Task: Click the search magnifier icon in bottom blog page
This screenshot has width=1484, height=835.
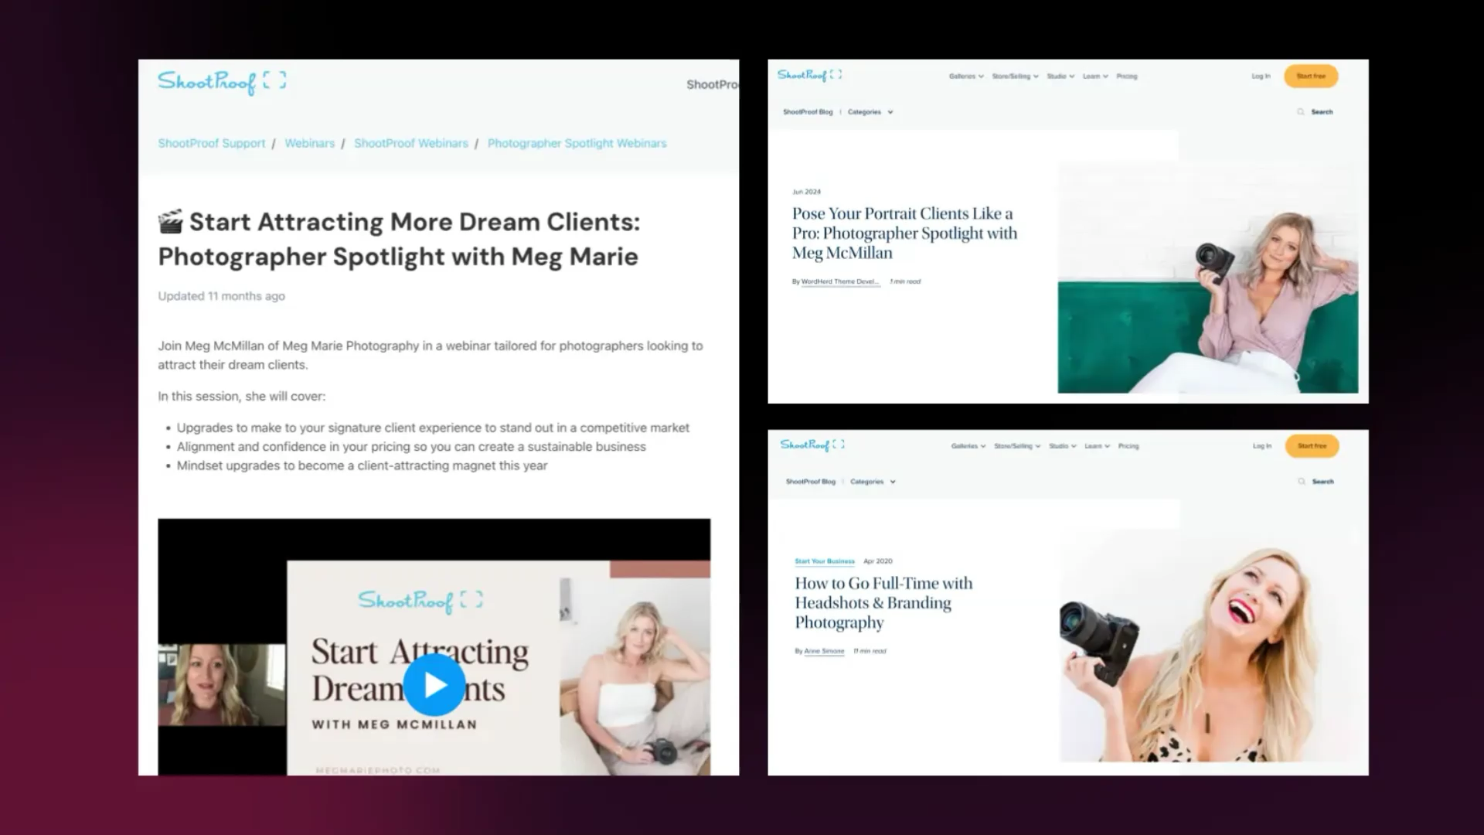Action: coord(1302,482)
